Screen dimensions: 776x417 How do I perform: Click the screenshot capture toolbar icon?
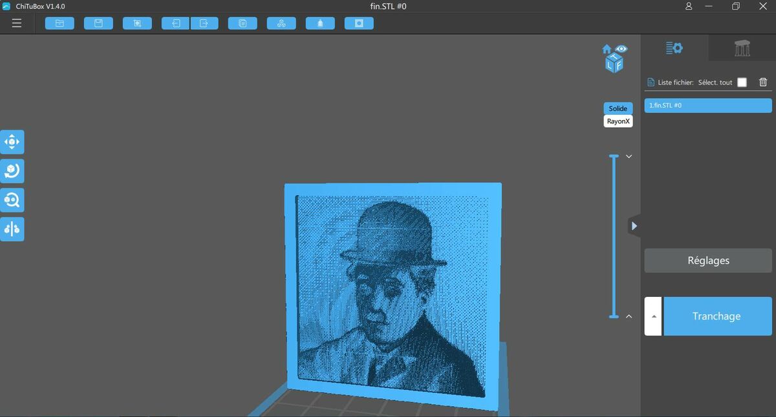pyautogui.click(x=137, y=23)
